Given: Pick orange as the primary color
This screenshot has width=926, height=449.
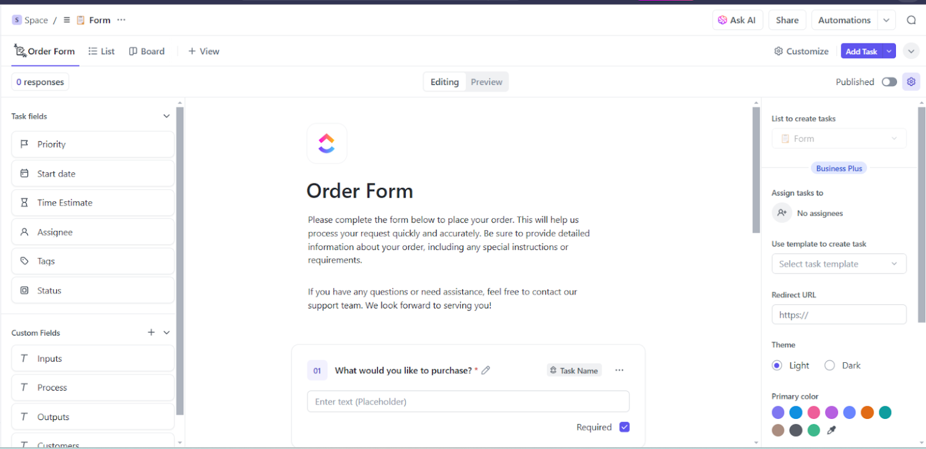Looking at the screenshot, I should (867, 412).
